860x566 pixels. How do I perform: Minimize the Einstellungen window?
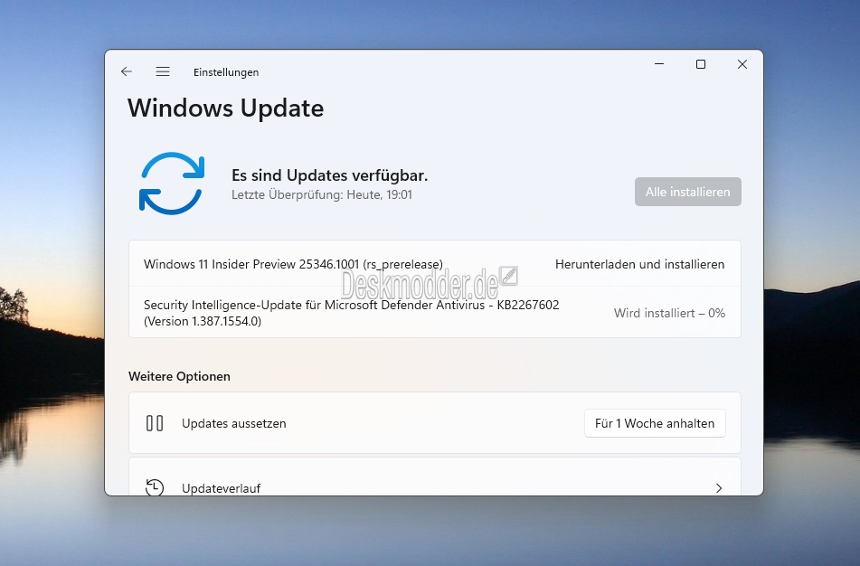(x=659, y=64)
